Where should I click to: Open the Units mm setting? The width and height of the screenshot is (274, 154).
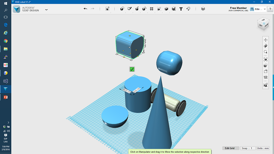pos(263,148)
